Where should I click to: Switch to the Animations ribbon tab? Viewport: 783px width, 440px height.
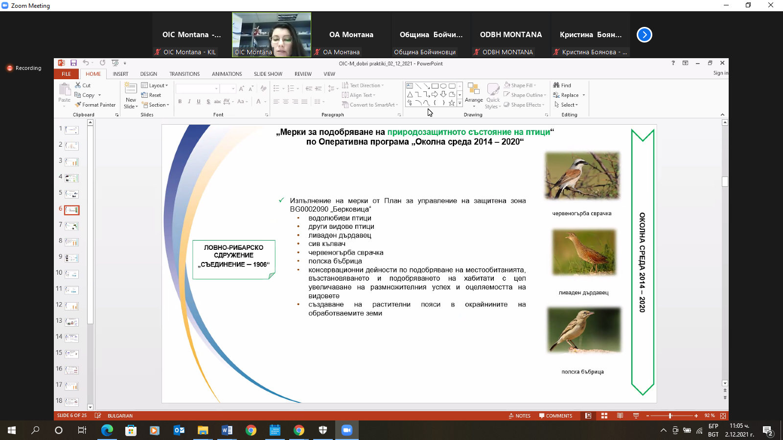227,74
